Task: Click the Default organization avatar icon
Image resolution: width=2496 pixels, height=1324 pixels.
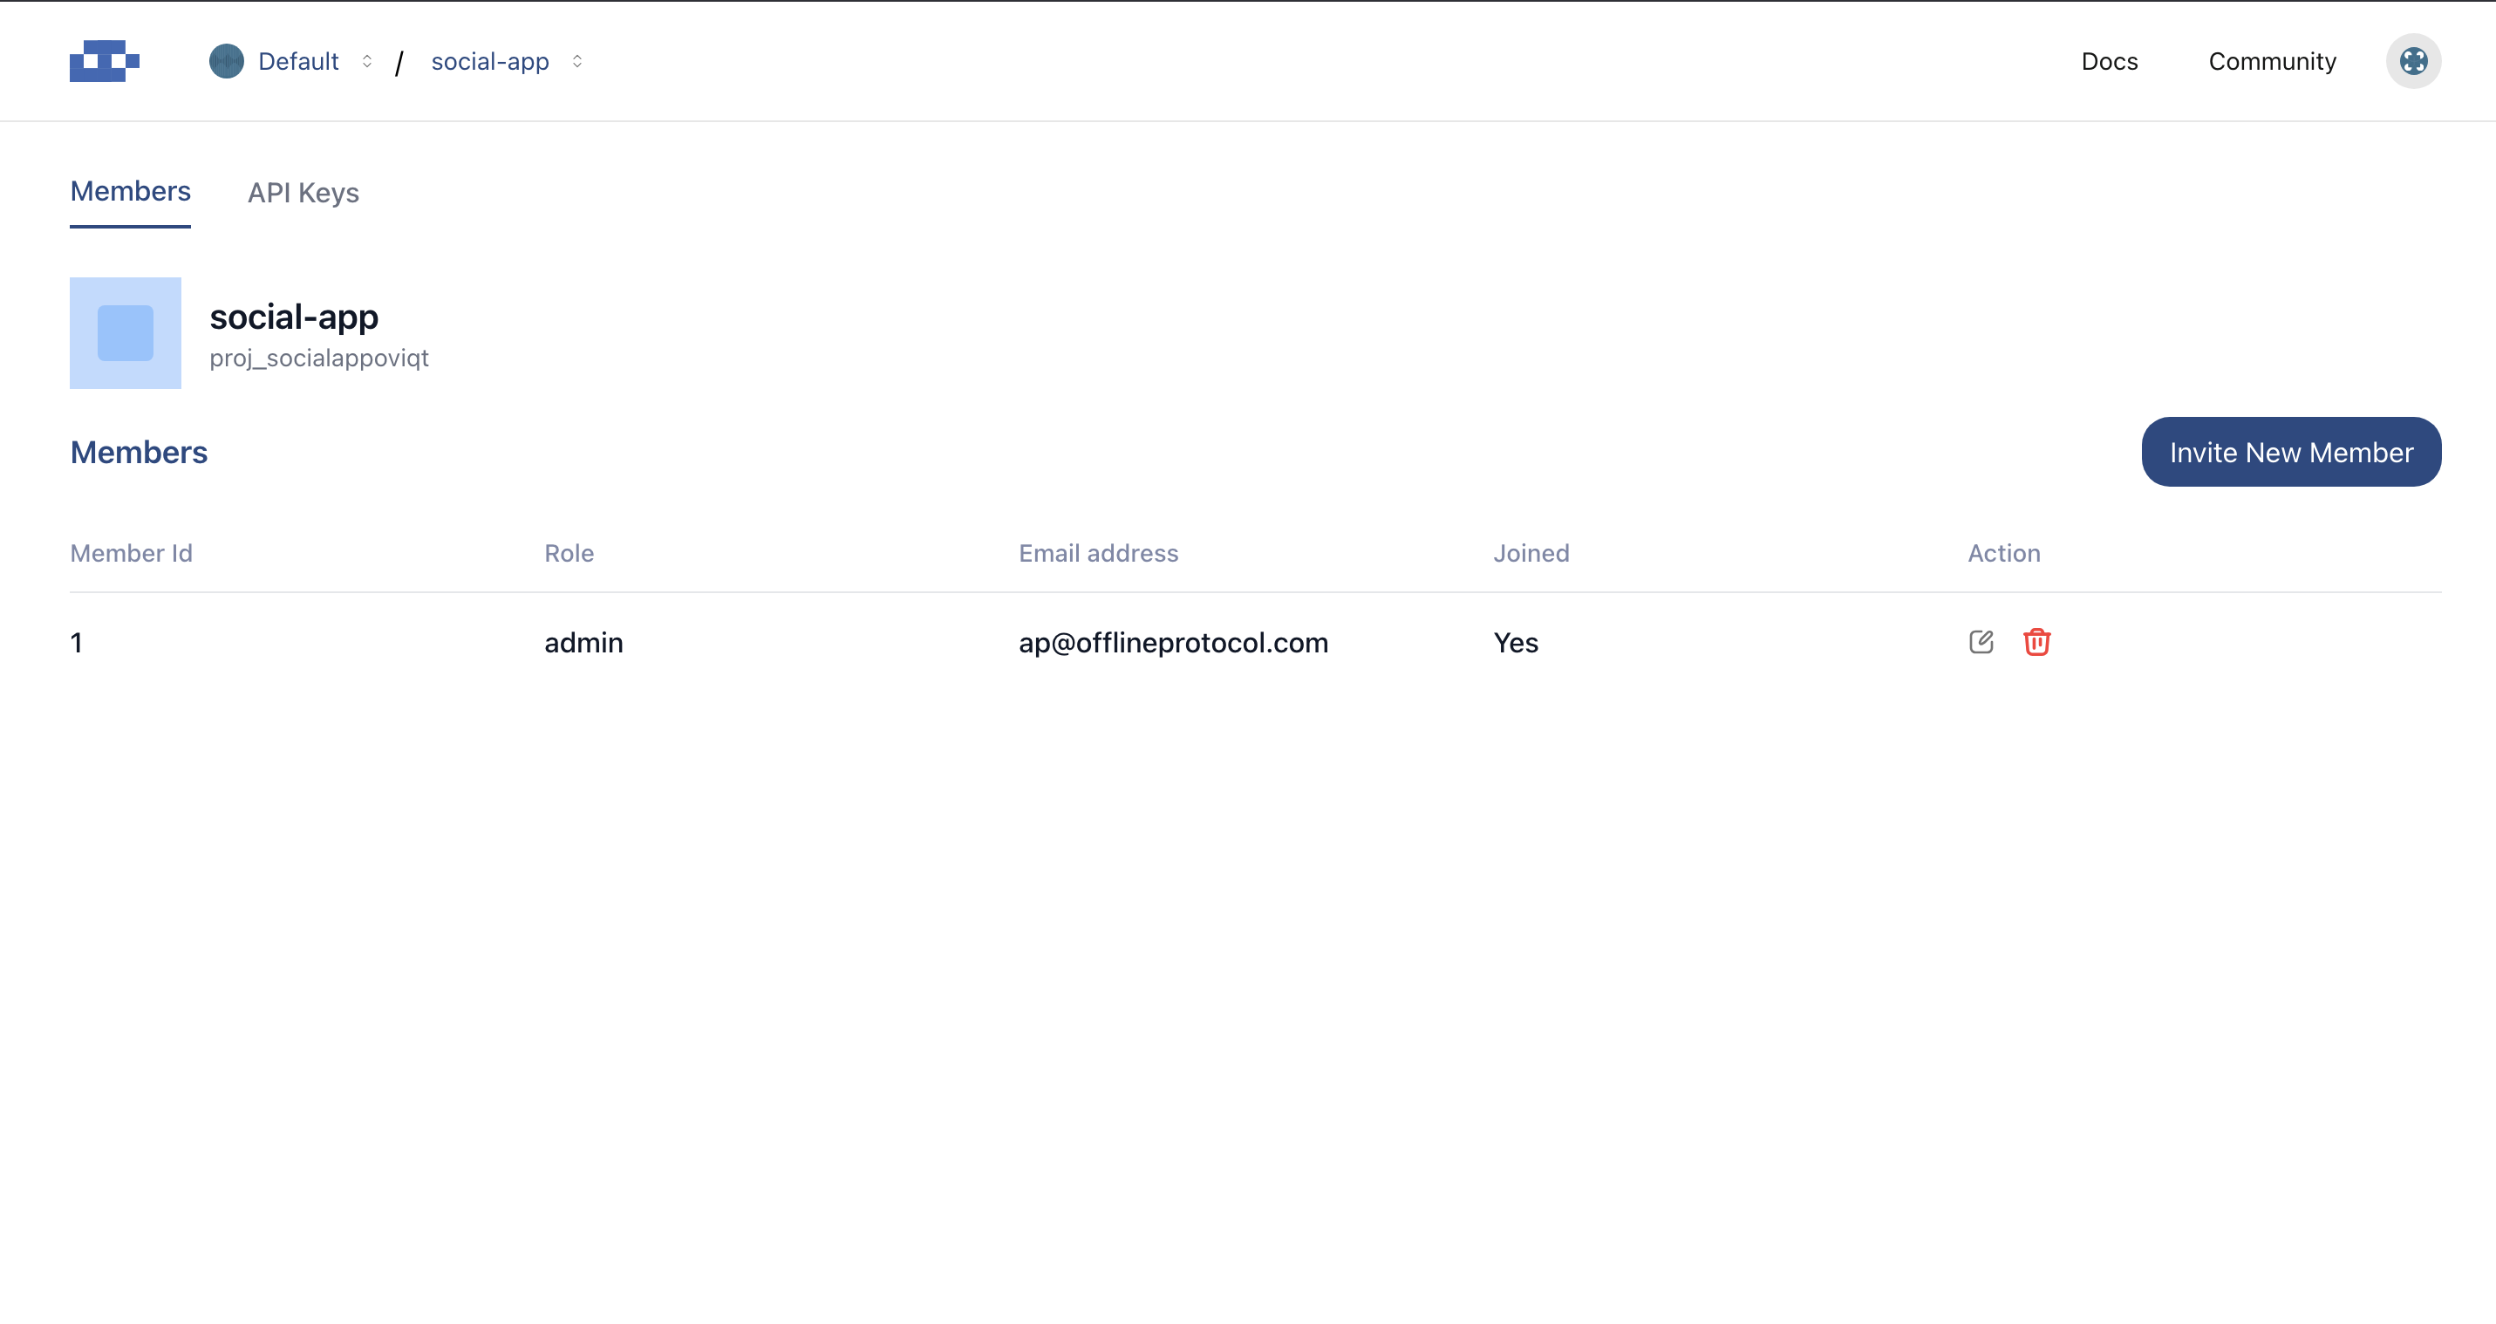Action: pyautogui.click(x=226, y=61)
